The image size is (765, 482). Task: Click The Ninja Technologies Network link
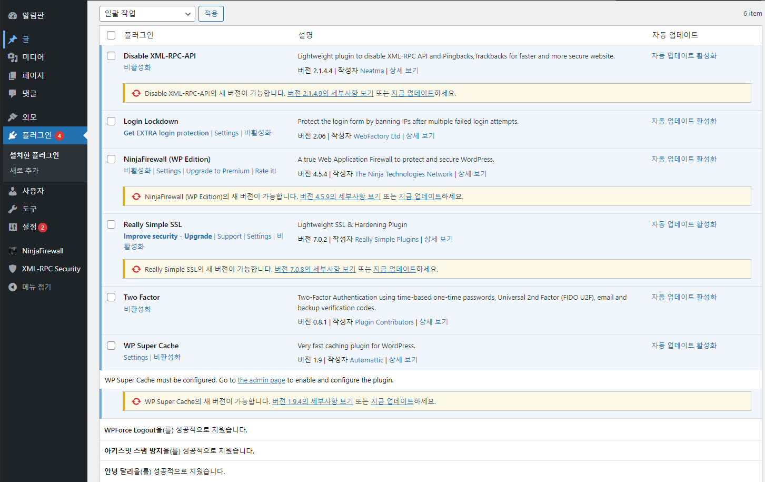[404, 174]
